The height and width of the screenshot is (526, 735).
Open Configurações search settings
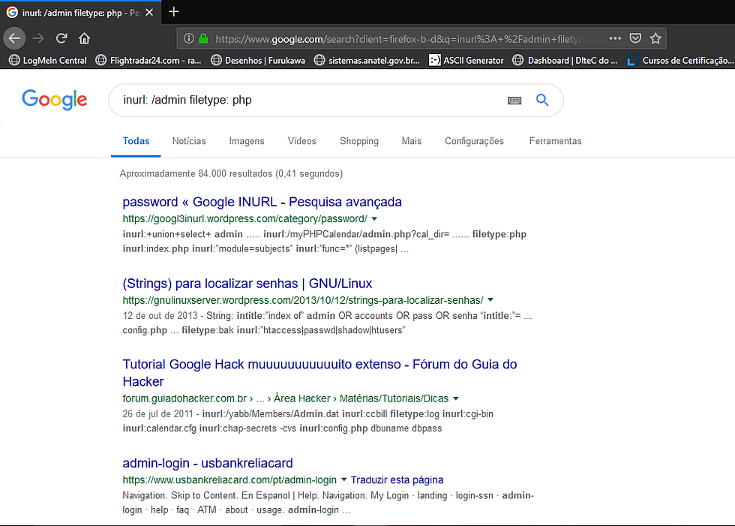pyautogui.click(x=474, y=141)
